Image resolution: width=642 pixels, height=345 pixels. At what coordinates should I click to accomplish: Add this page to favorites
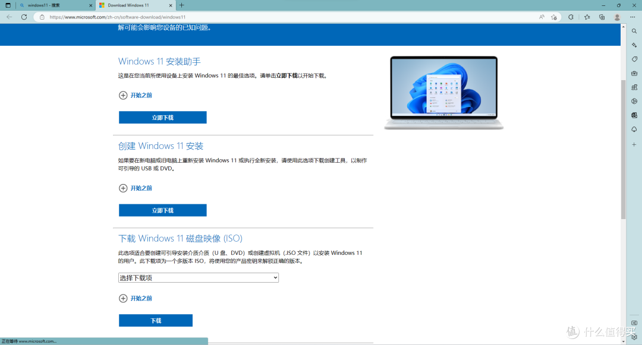pos(554,17)
